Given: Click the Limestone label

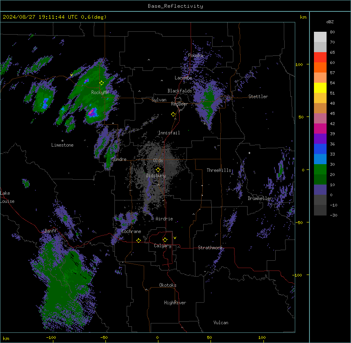Looking at the screenshot, I should point(62,145).
